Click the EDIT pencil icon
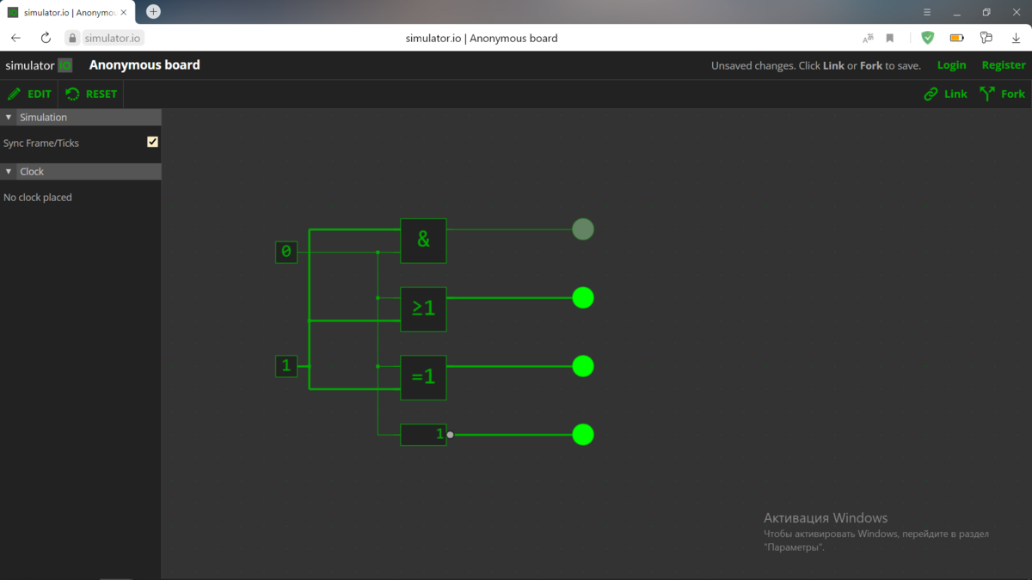The image size is (1032, 580). coord(15,94)
